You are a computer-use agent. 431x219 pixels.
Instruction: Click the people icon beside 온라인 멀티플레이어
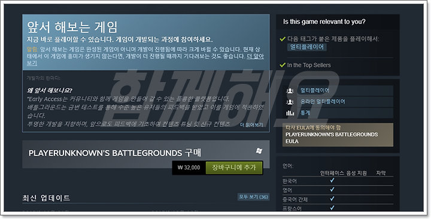click(x=290, y=102)
